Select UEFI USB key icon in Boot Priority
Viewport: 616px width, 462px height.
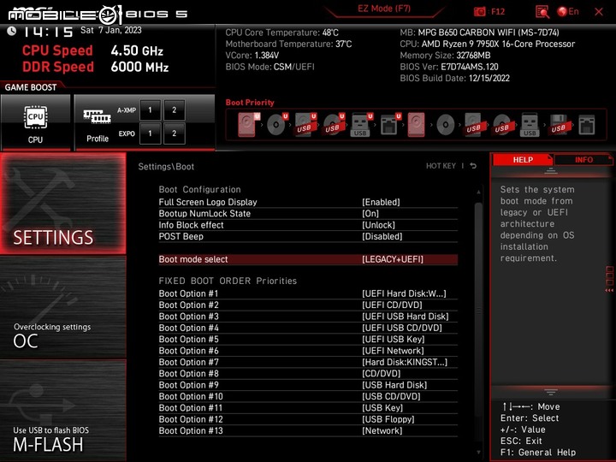click(361, 125)
